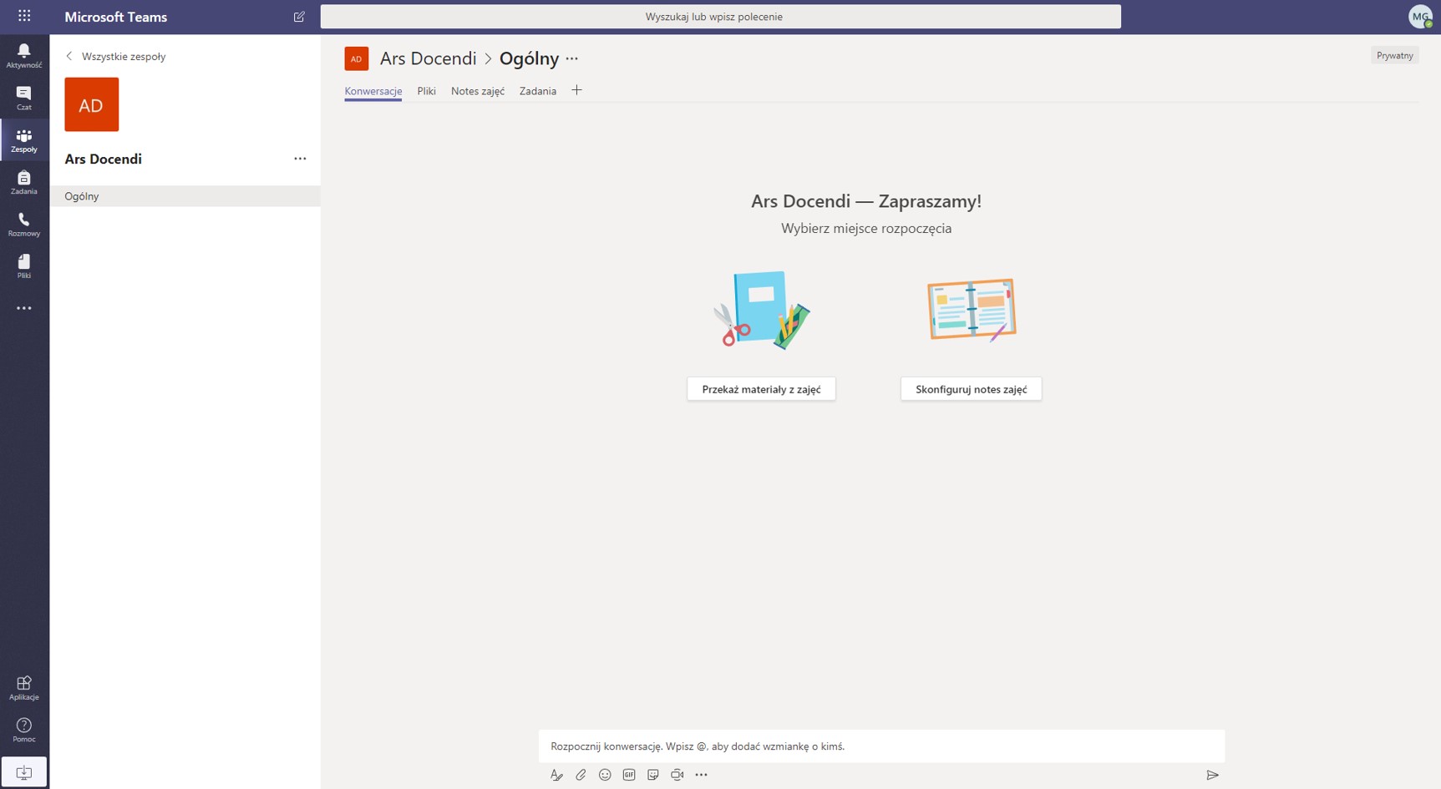The width and height of the screenshot is (1441, 789).
Task: Click Skonfiguruj notes zajęć button
Action: [972, 389]
